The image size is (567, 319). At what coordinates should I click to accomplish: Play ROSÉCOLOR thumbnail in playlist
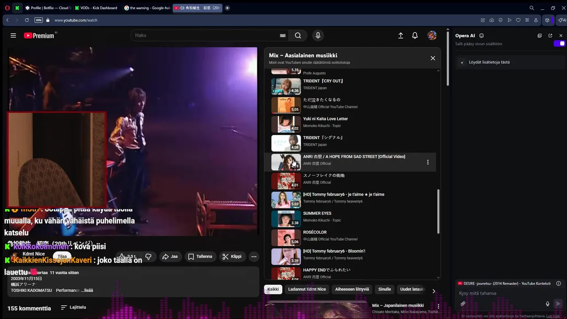click(286, 237)
